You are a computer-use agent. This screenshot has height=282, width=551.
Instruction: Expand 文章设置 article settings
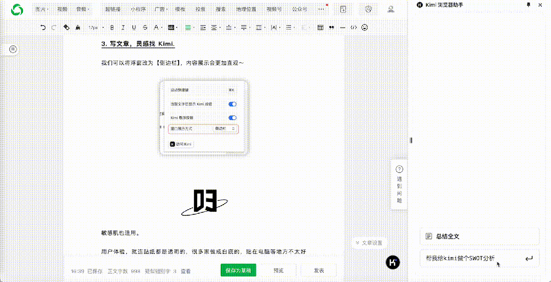point(369,242)
